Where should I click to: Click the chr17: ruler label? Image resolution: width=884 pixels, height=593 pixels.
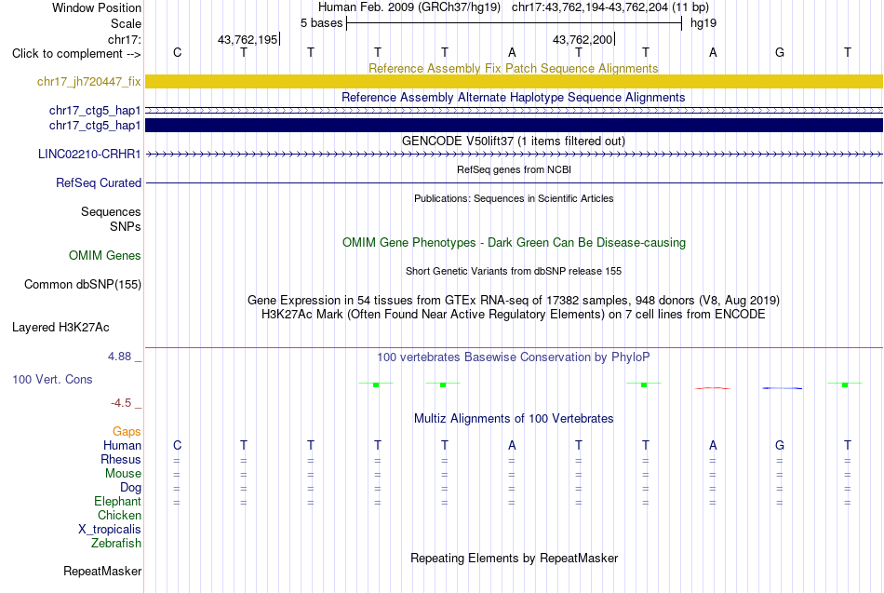[125, 39]
